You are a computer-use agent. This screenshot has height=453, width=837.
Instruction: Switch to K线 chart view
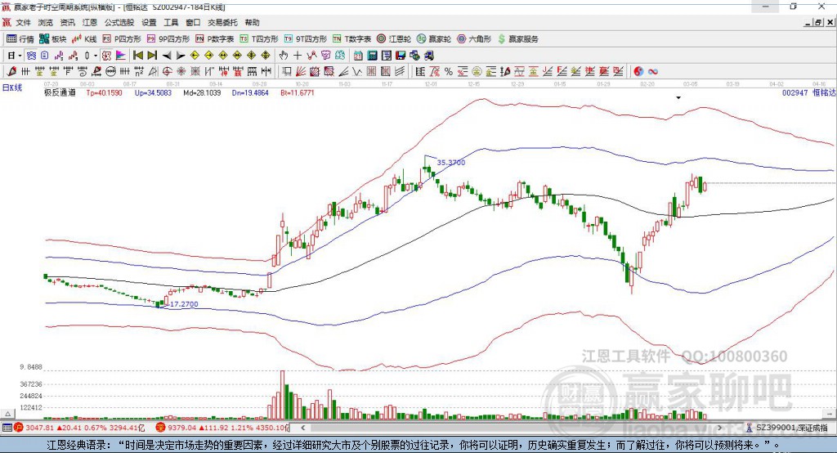click(84, 39)
